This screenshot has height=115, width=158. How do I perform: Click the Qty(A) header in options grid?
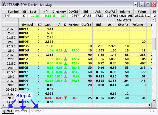click(x=123, y=25)
